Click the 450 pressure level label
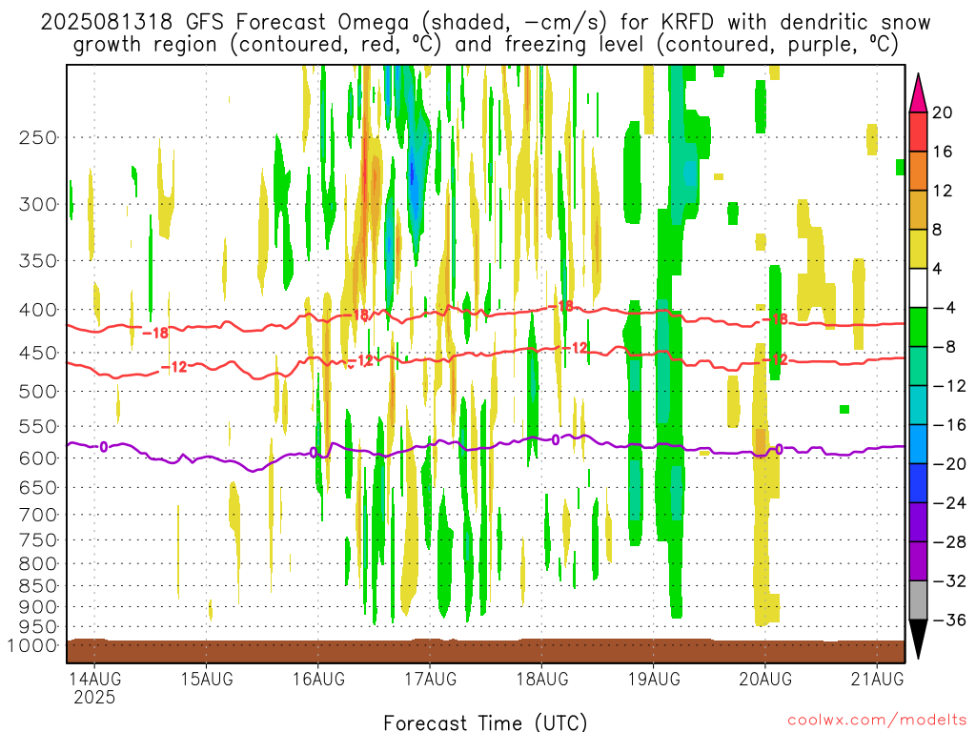 [38, 353]
